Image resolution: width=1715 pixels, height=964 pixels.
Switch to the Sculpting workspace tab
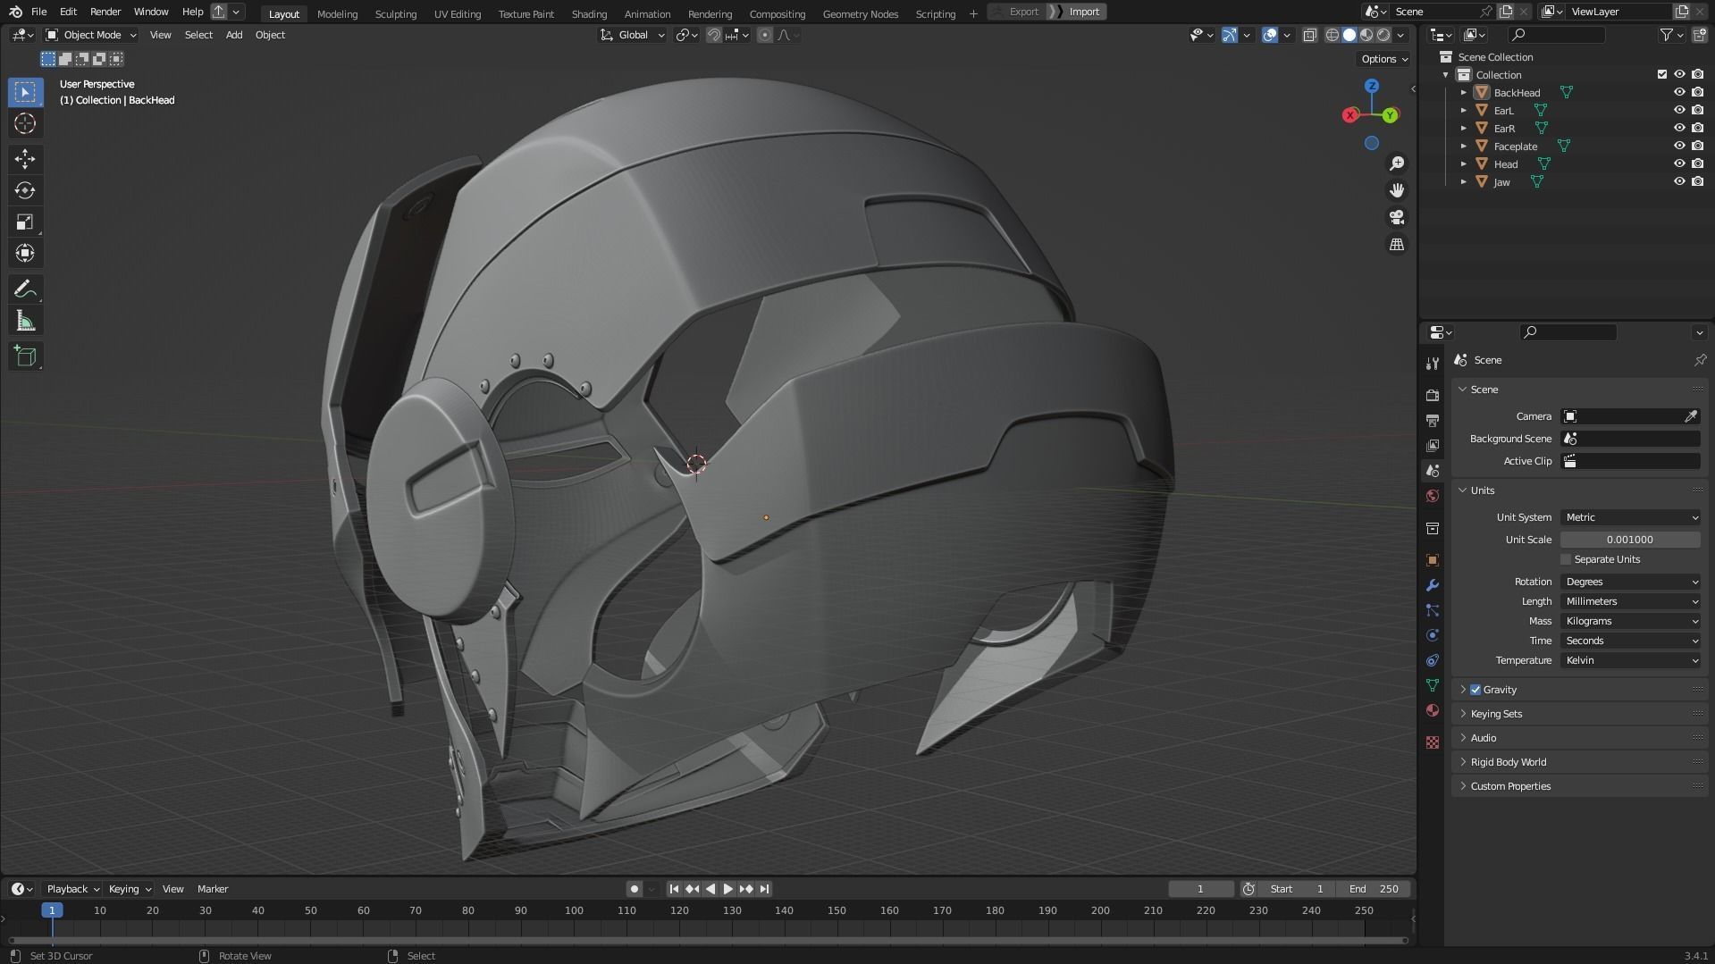(x=396, y=13)
